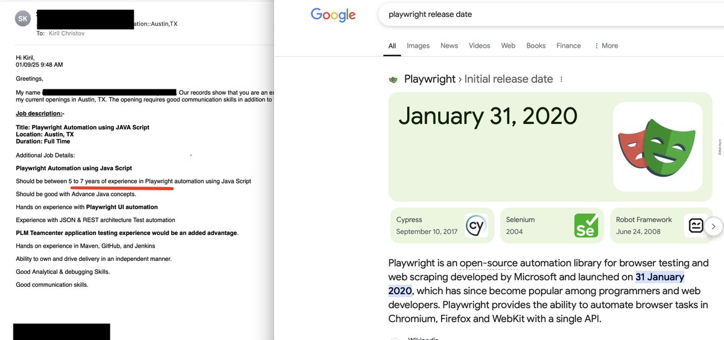Click the January 31, 2020 date heading
The width and height of the screenshot is (724, 340).
coord(488,115)
